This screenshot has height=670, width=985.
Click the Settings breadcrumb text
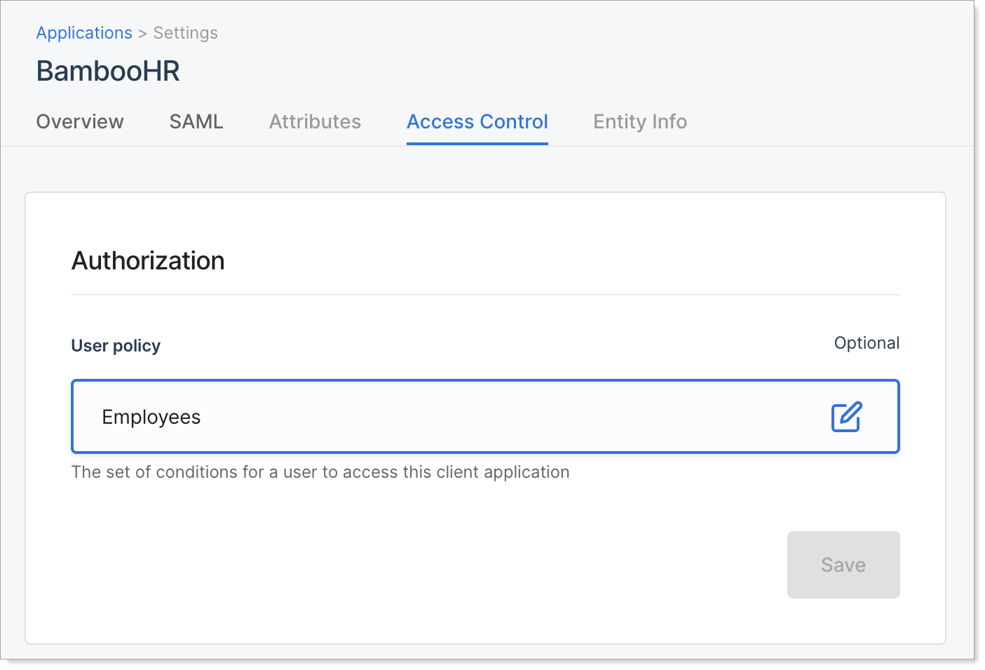pos(186,33)
